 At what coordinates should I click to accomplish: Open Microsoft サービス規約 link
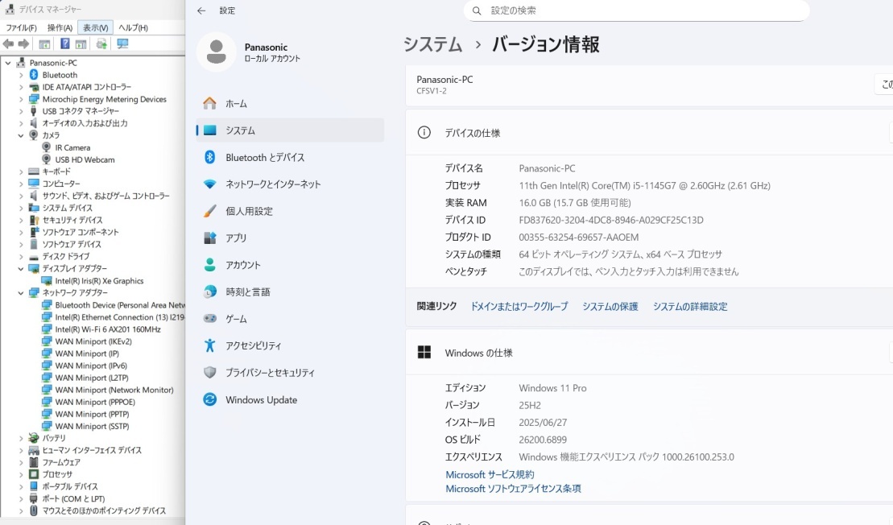coord(490,474)
